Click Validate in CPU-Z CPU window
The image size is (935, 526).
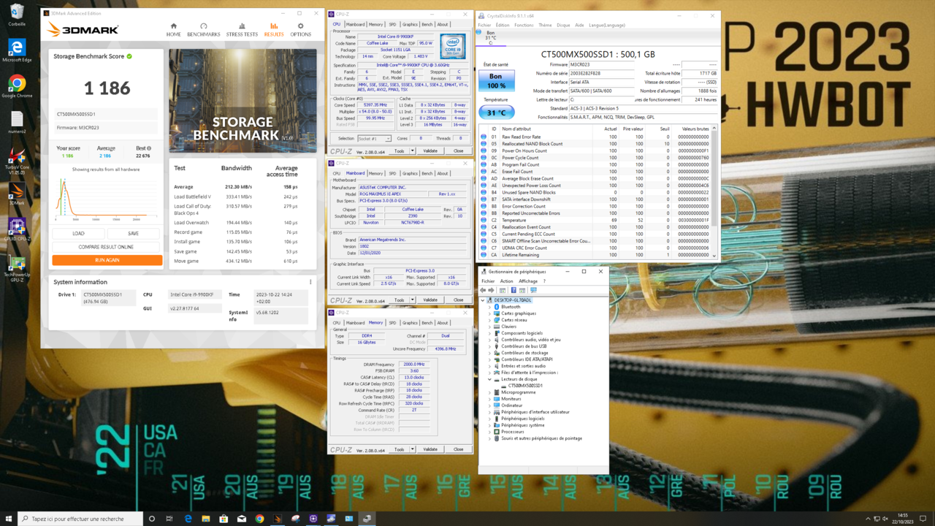point(430,151)
